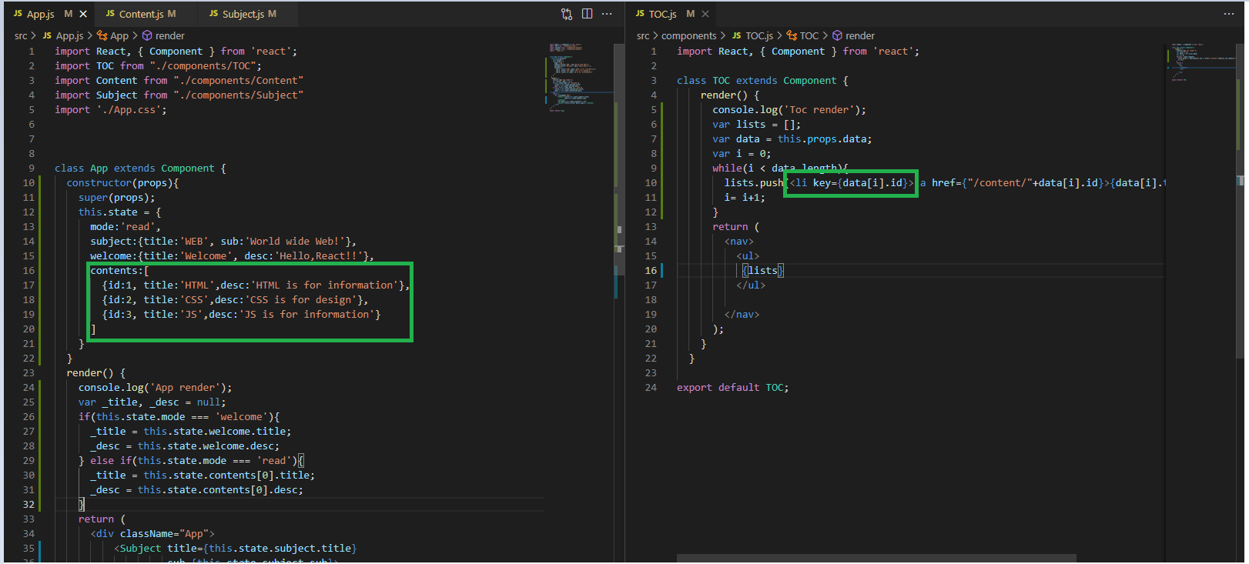Expand render breadcrumb in App.js editor
The width and height of the screenshot is (1249, 564).
[x=163, y=36]
